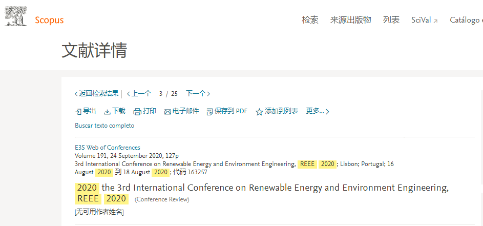The width and height of the screenshot is (483, 226).
Task: Click the email (电子邮件) envelope icon
Action: (x=167, y=112)
